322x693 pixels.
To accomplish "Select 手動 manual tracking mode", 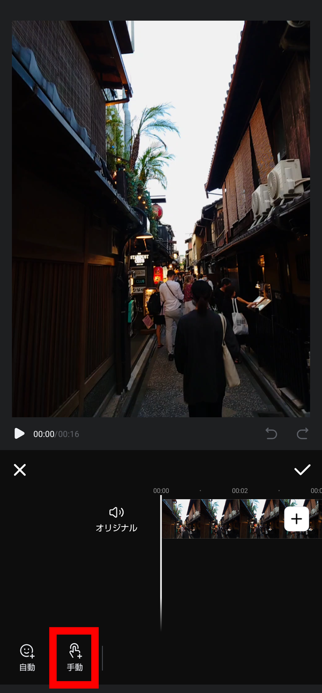I will (75, 658).
